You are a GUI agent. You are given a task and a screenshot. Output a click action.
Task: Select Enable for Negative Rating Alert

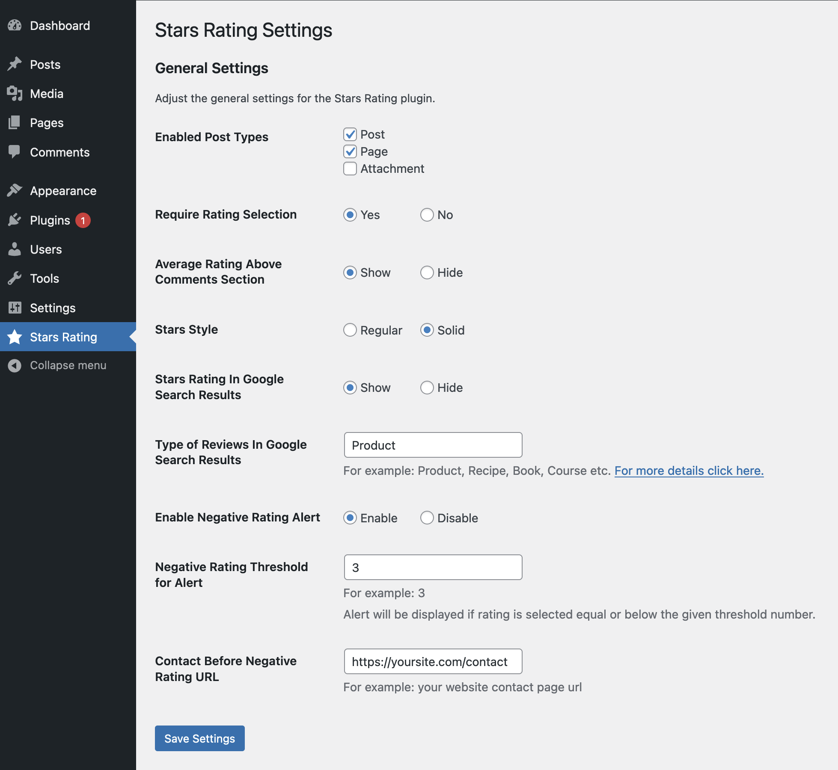[x=350, y=518]
